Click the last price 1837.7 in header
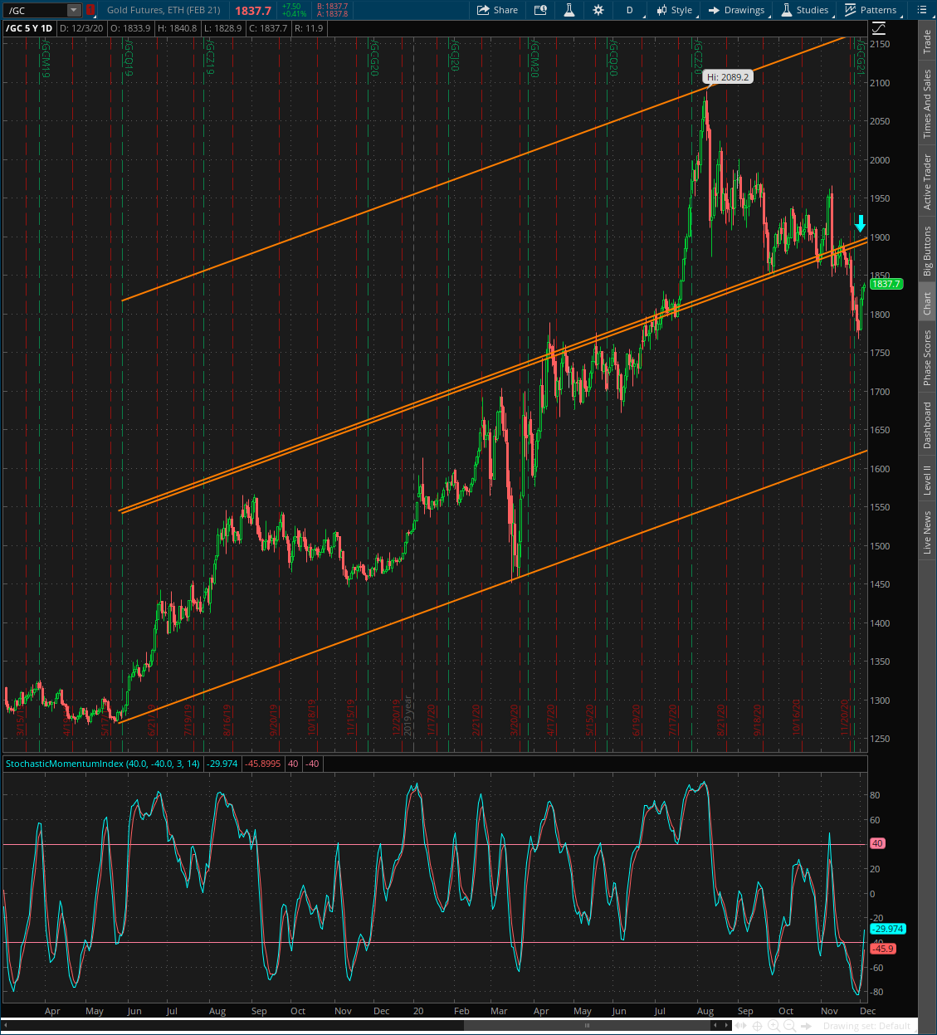 253,11
